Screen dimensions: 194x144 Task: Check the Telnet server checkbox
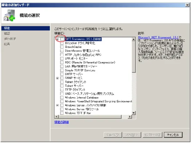[62, 86]
